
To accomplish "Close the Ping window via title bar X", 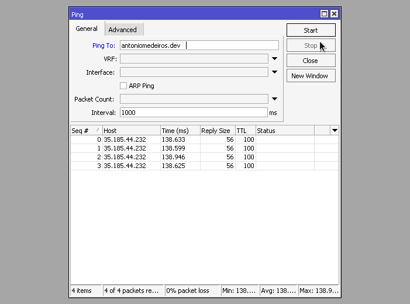I will click(x=334, y=14).
